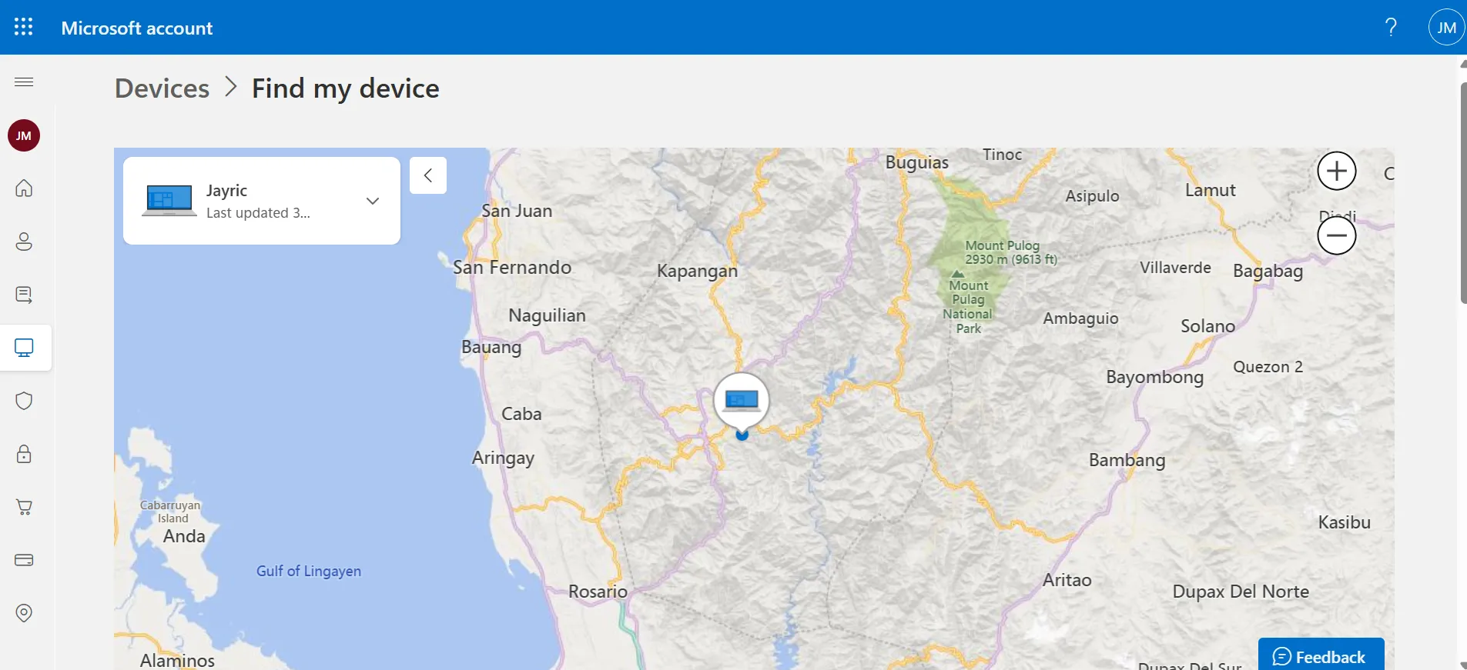Zoom out on the map
This screenshot has height=670, width=1467.
pos(1337,235)
